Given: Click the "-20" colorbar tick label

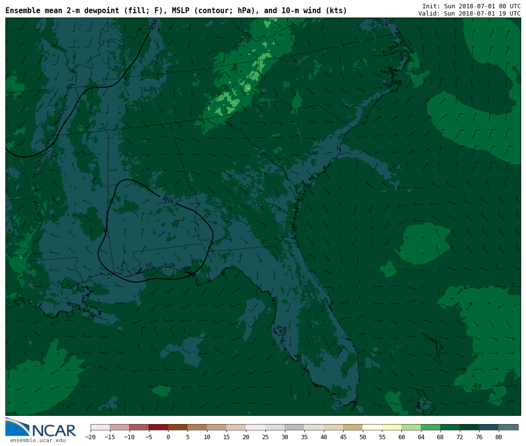Looking at the screenshot, I should pyautogui.click(x=91, y=437).
